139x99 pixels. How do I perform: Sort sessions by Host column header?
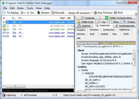[62, 18]
